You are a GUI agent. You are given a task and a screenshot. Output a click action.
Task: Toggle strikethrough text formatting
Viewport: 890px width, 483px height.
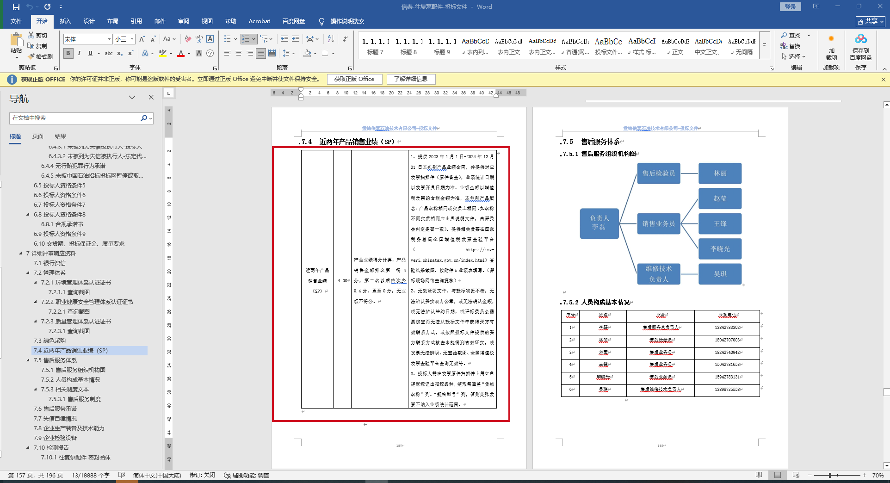[x=109, y=54]
